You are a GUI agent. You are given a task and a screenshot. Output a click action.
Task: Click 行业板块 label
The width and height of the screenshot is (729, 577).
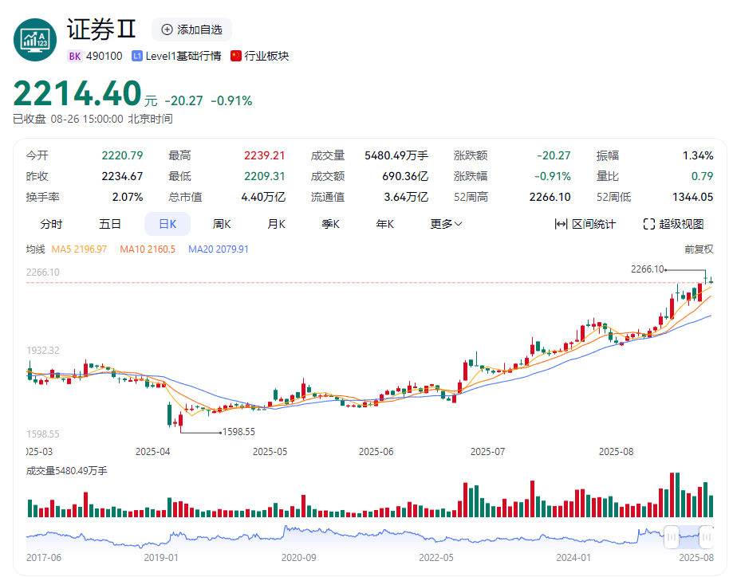(266, 57)
